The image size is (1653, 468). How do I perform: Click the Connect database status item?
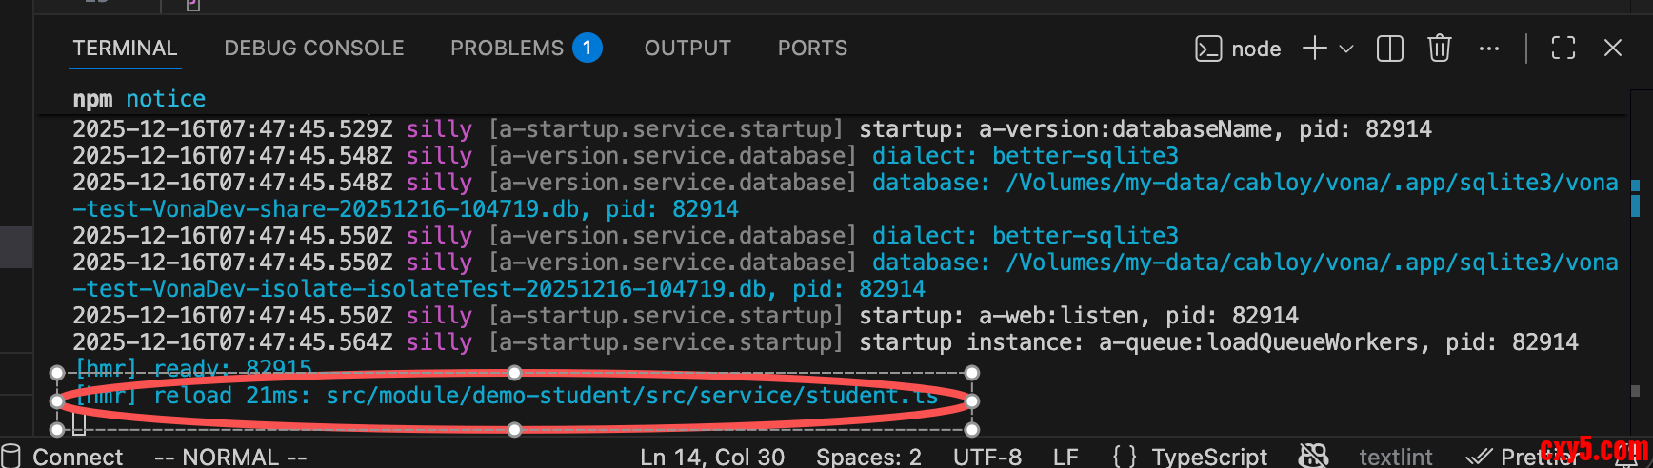pyautogui.click(x=63, y=457)
